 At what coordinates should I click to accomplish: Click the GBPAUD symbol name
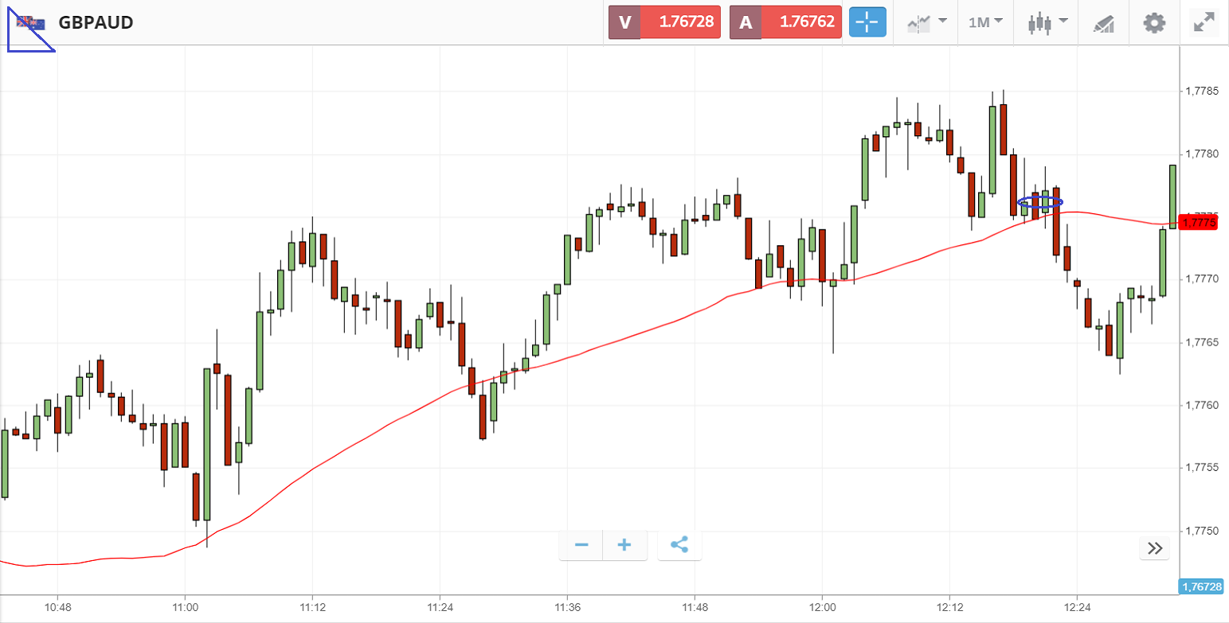point(96,22)
